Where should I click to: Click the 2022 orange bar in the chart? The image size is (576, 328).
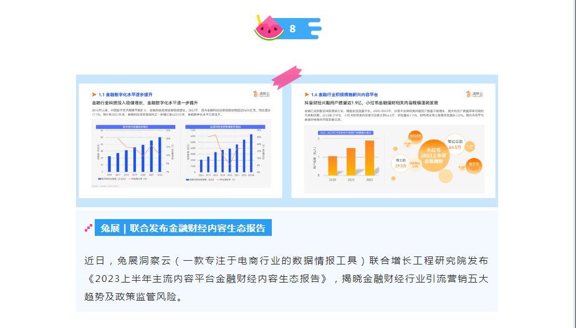[370, 157]
